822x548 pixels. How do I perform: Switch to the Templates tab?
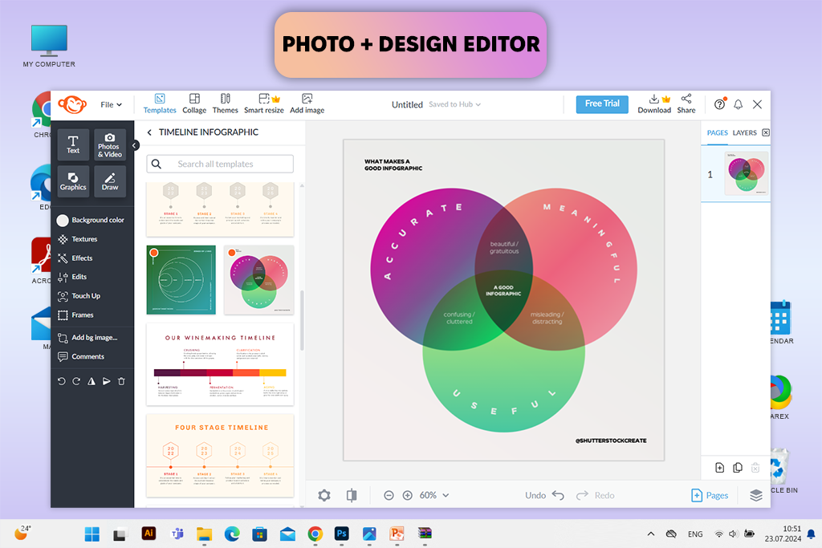coord(160,104)
